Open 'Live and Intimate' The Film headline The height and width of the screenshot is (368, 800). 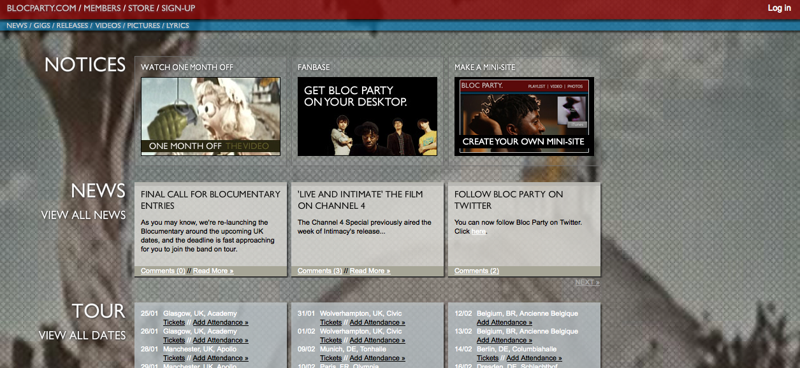point(360,200)
